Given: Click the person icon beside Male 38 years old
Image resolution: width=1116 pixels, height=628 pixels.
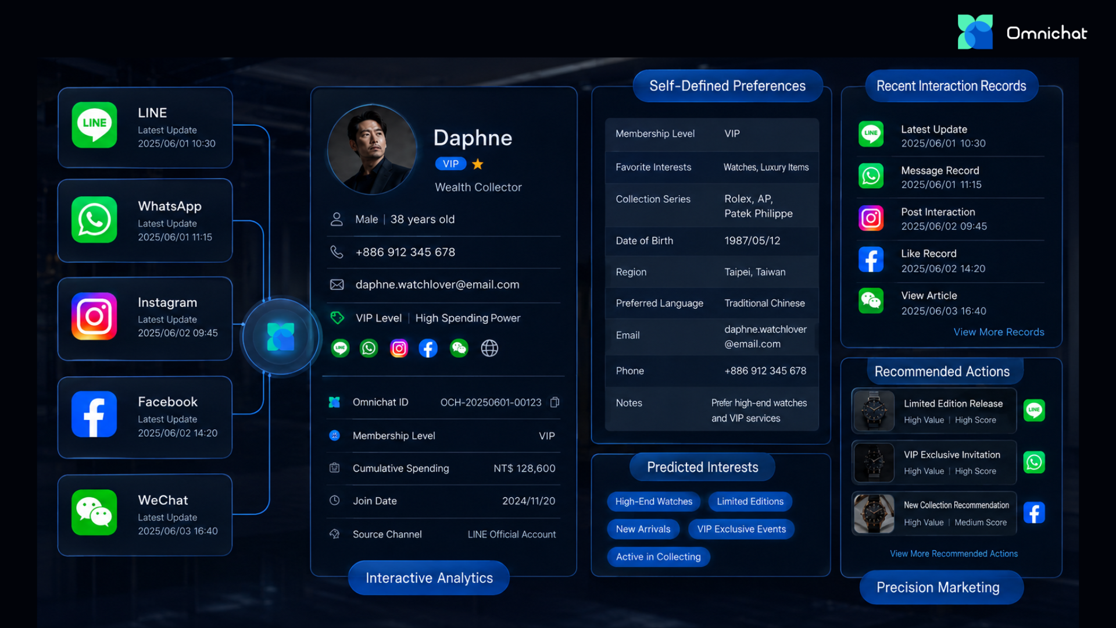Looking at the screenshot, I should click(x=337, y=219).
